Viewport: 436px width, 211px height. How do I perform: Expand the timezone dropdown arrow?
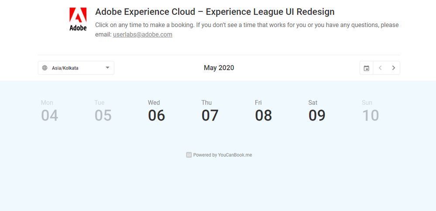[107, 68]
